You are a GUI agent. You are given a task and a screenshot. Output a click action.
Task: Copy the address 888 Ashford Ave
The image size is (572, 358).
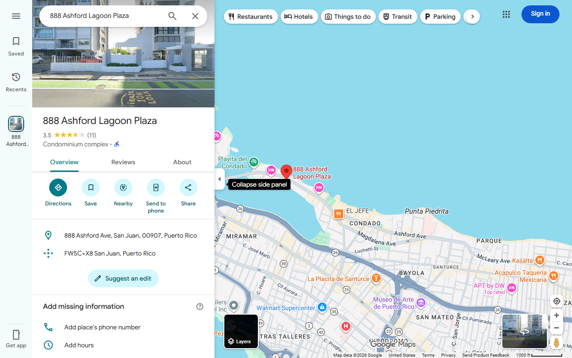coord(123,235)
